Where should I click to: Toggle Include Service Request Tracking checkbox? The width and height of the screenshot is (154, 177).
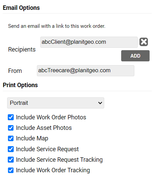(11, 160)
